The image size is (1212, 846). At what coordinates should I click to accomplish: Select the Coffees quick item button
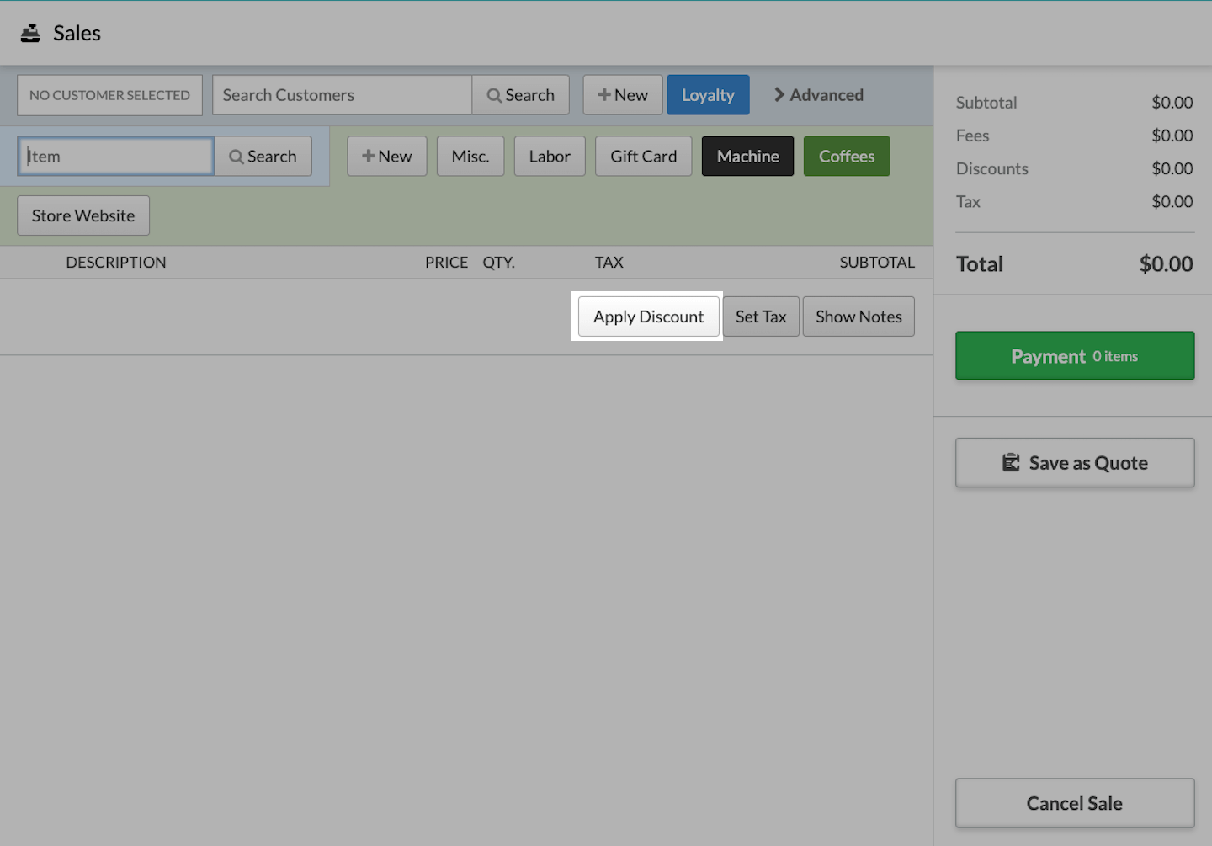click(846, 157)
